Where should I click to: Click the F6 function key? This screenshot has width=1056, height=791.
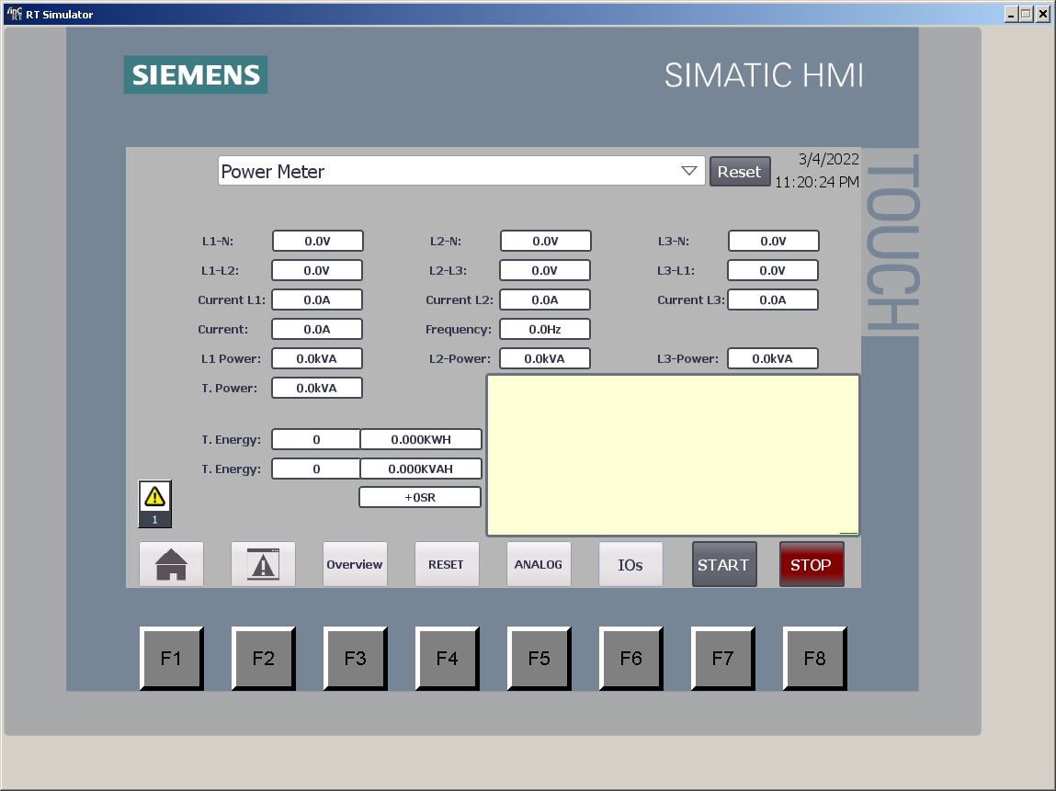coord(631,658)
